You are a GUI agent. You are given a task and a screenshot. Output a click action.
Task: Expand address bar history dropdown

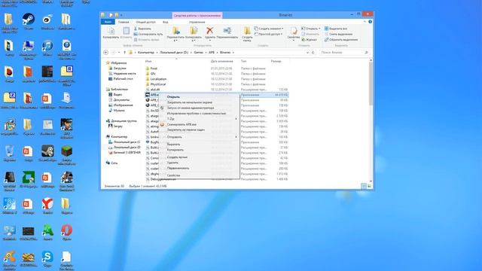(x=307, y=53)
